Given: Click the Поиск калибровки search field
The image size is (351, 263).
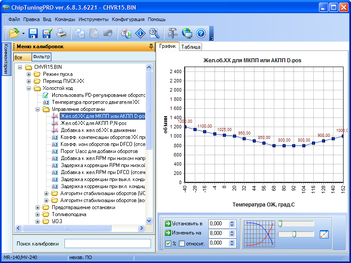Looking at the screenshot, I should click(x=107, y=243).
